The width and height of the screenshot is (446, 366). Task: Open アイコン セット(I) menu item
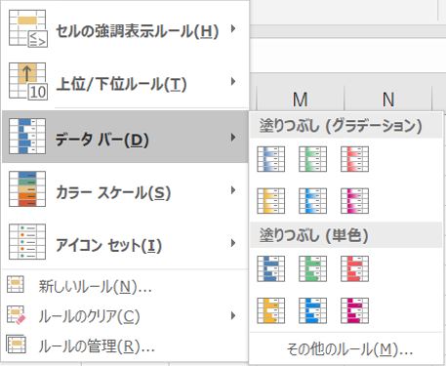(x=125, y=242)
